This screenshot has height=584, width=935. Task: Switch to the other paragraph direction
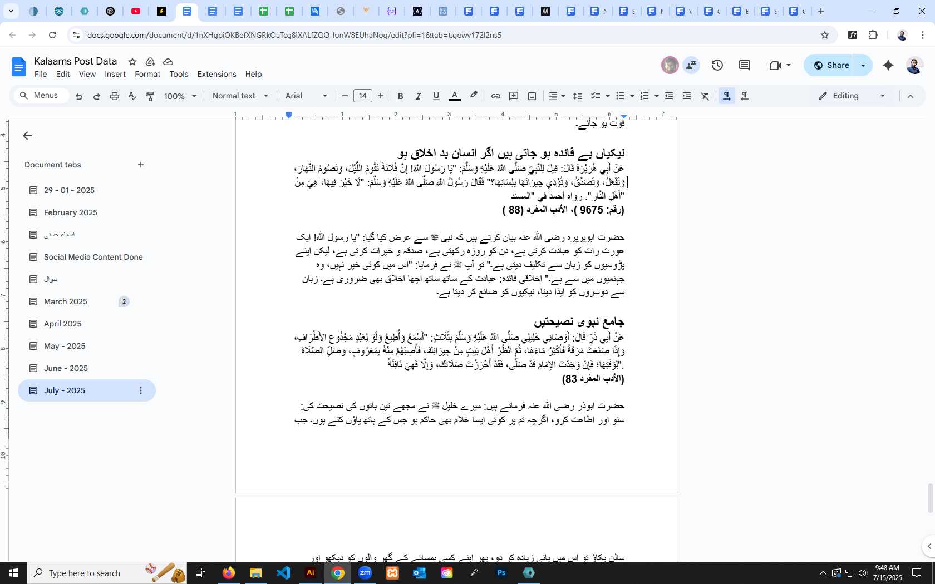(745, 96)
